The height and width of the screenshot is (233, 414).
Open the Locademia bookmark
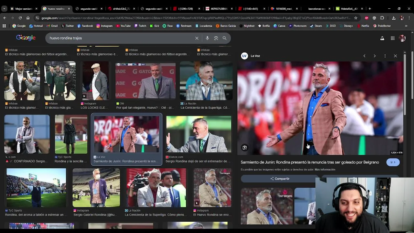tap(203, 26)
